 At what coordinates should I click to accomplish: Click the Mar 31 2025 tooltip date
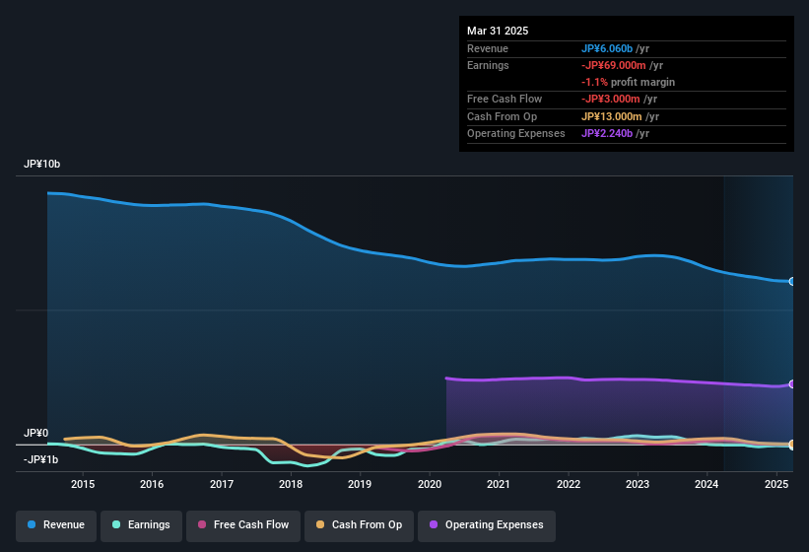pyautogui.click(x=498, y=31)
